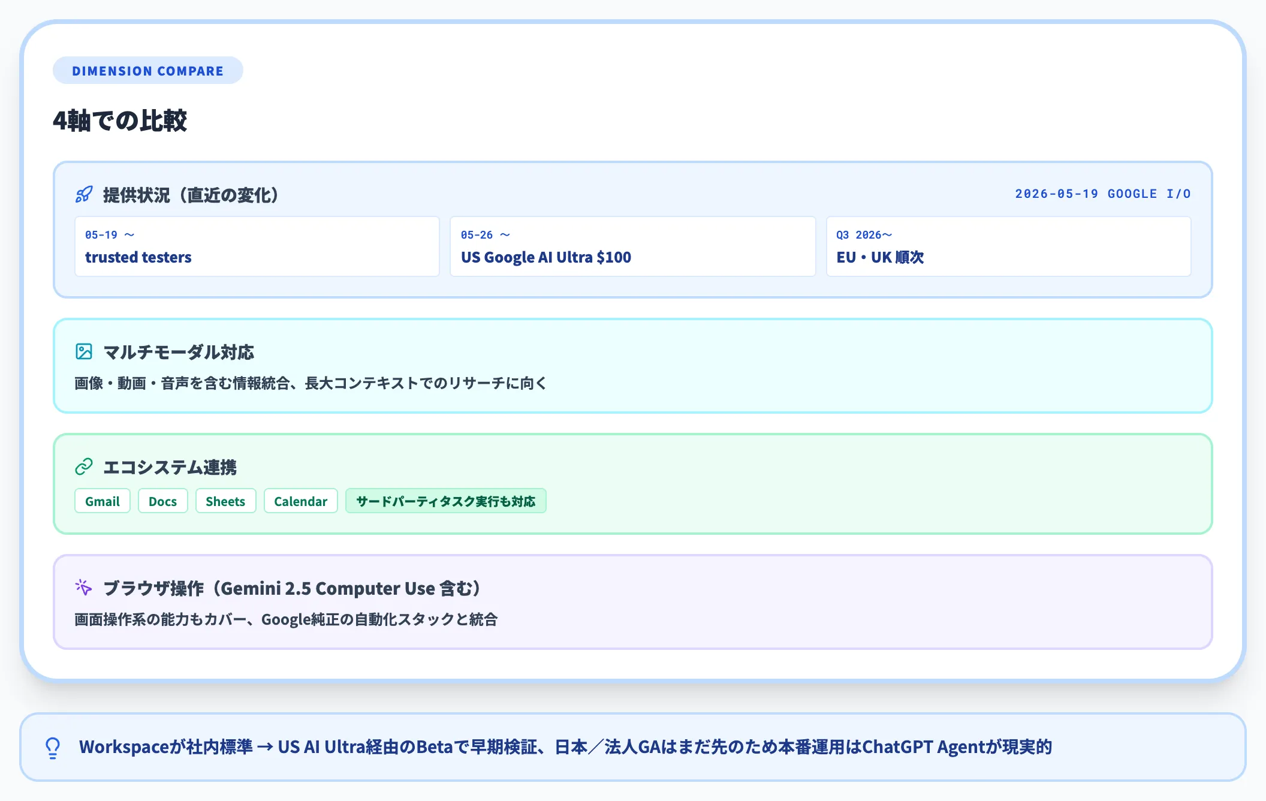Click the 05-19 ～ date label

coord(110,235)
